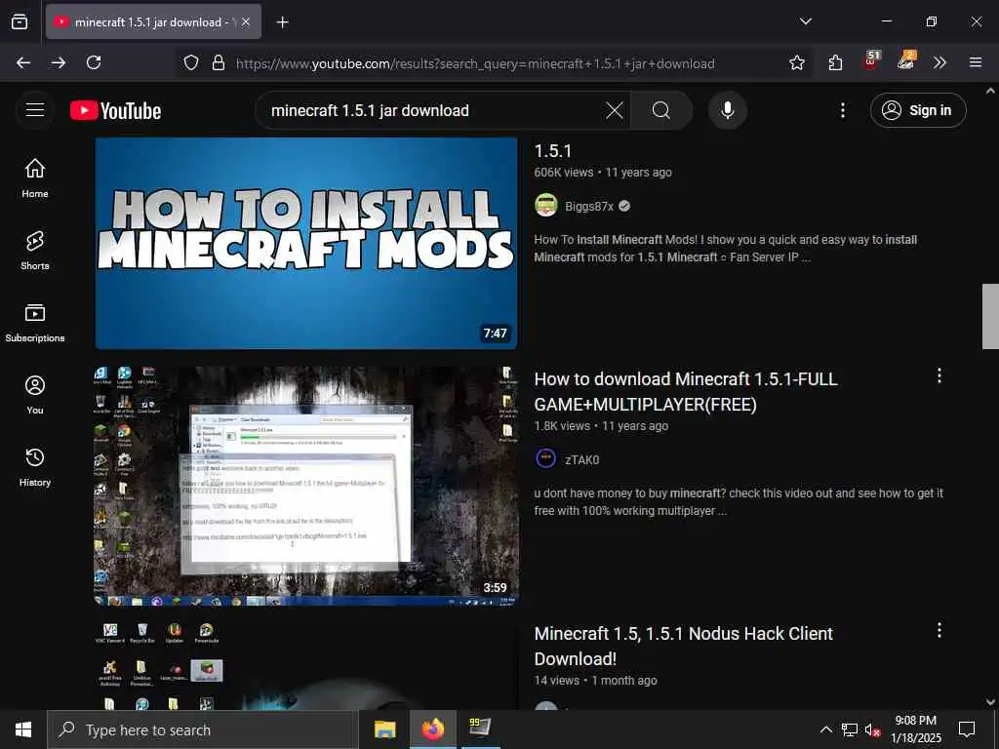Viewport: 999px width, 749px height.
Task: Click the Sign in button
Action: [918, 110]
